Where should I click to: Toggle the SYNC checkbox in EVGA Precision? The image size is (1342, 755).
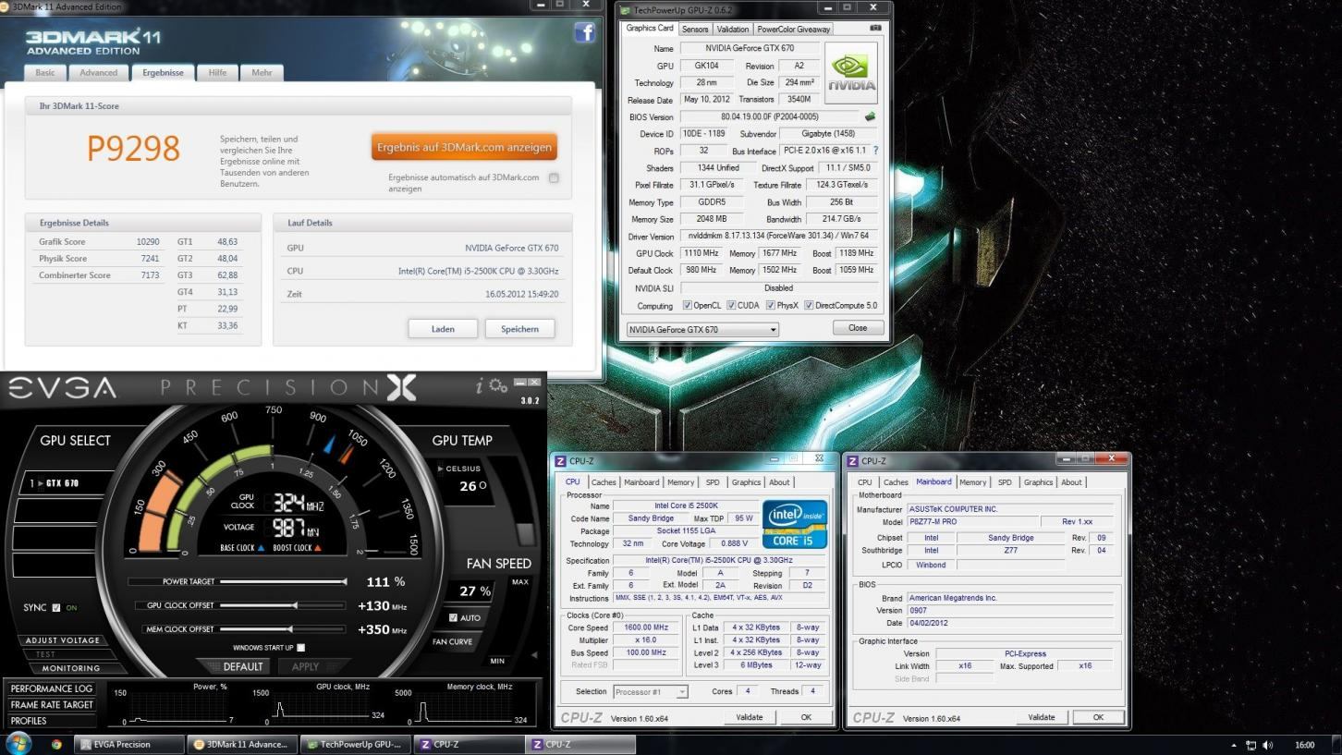(x=56, y=607)
